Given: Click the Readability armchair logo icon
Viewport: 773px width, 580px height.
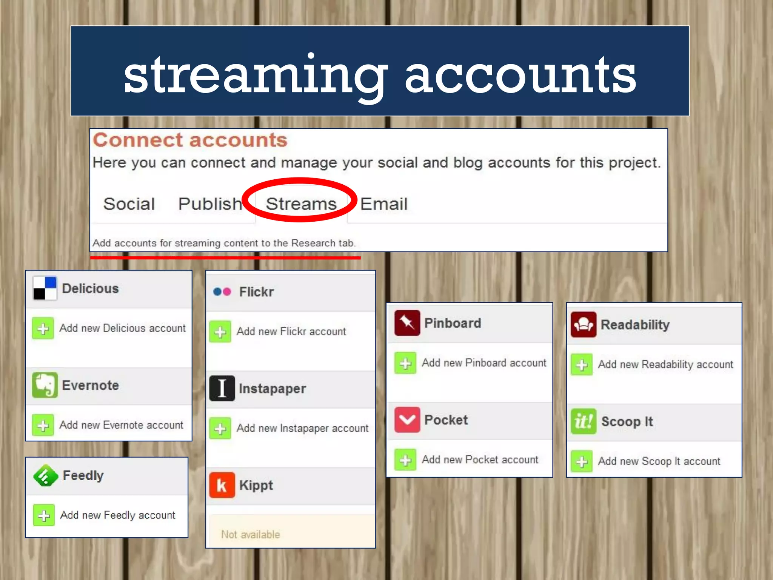Looking at the screenshot, I should [x=584, y=324].
